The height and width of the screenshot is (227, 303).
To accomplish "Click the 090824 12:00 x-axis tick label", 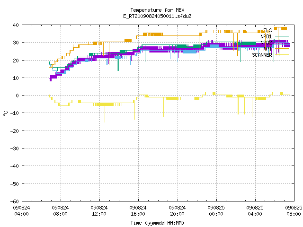I will click(99, 210).
